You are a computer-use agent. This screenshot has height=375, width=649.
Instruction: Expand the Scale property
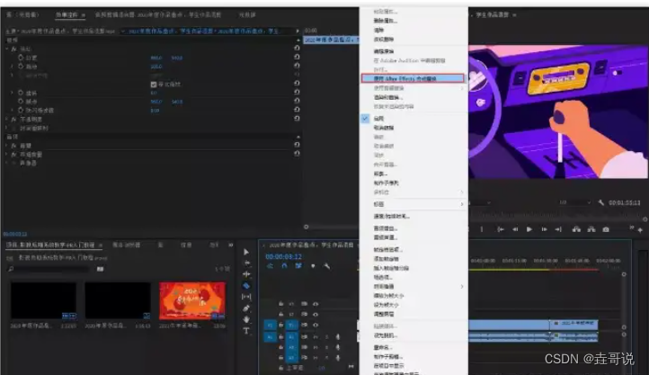tap(12, 67)
